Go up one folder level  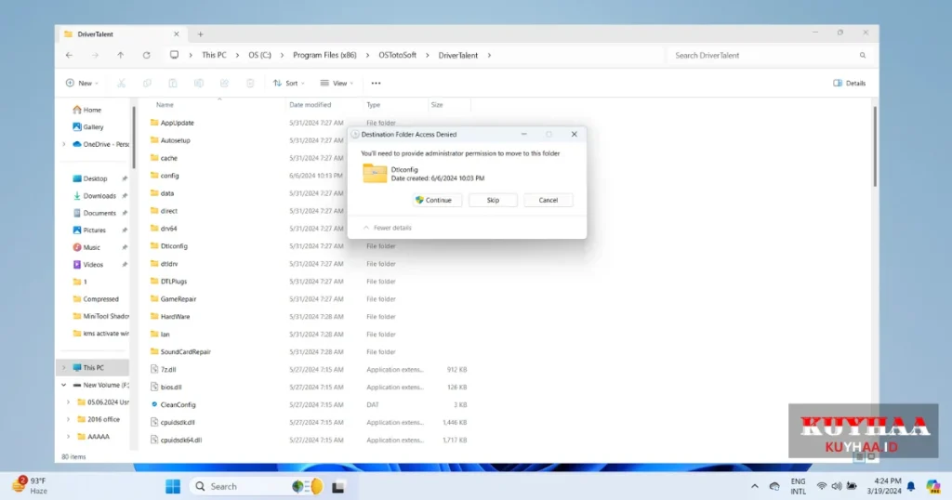point(120,55)
